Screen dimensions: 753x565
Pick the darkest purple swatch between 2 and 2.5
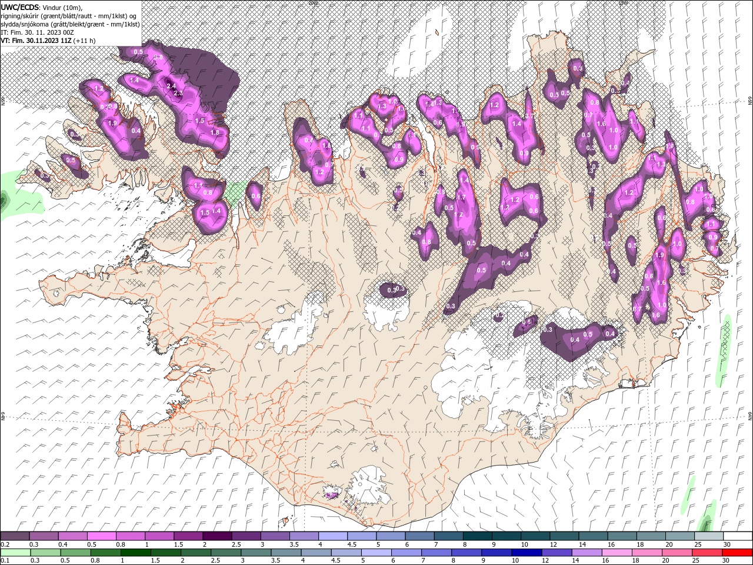click(216, 536)
